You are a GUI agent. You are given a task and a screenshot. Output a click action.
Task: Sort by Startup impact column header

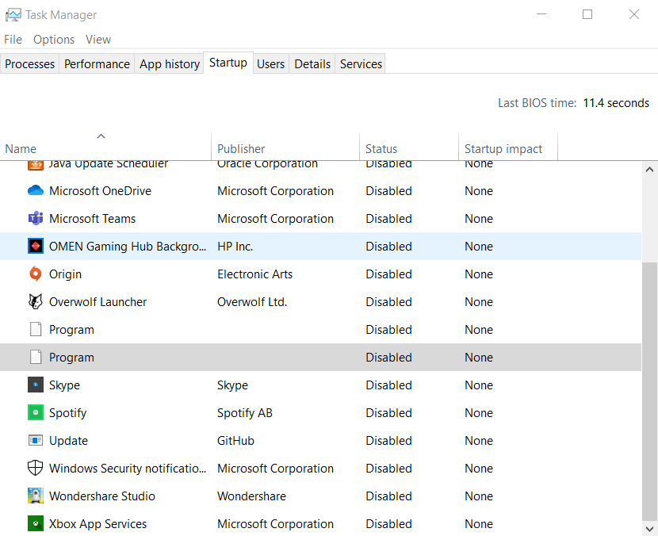[x=503, y=148]
